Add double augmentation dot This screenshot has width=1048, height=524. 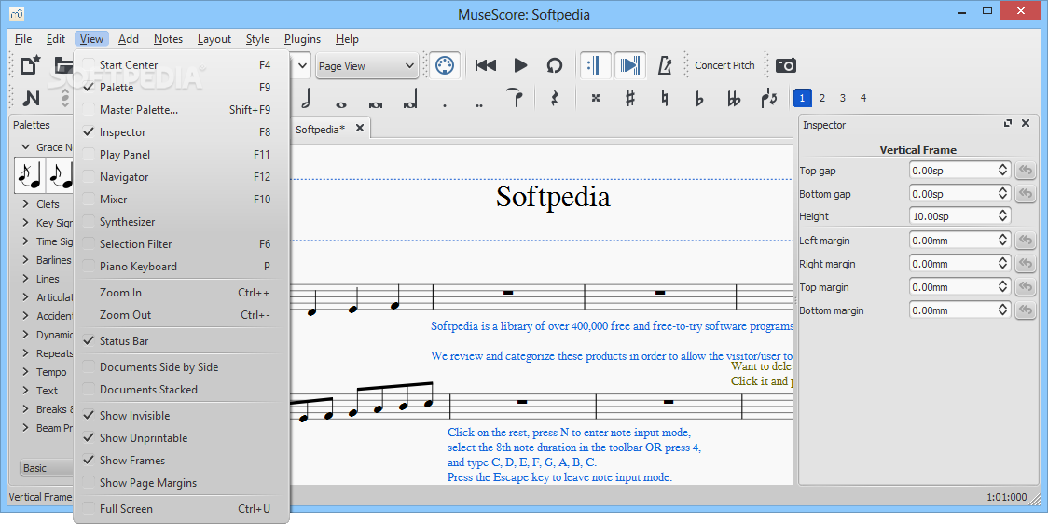pos(479,105)
